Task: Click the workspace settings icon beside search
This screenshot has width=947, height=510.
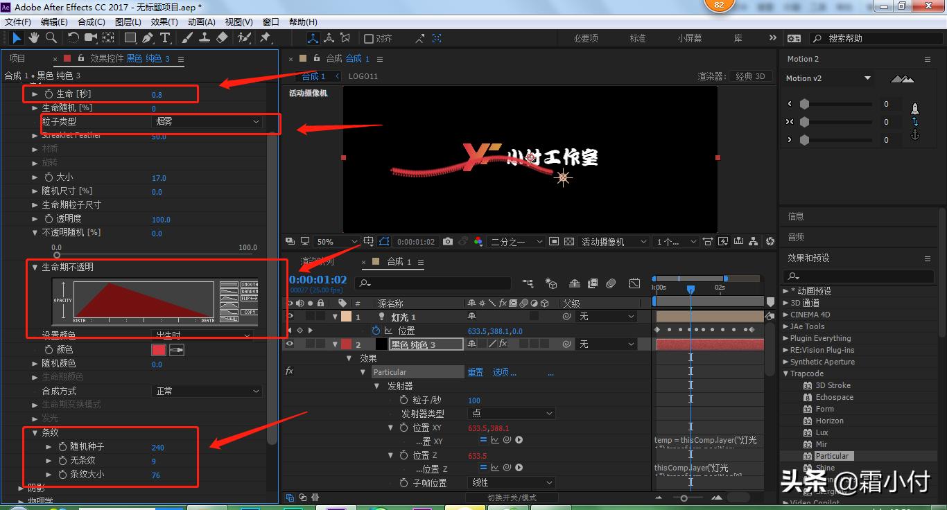Action: click(x=794, y=39)
